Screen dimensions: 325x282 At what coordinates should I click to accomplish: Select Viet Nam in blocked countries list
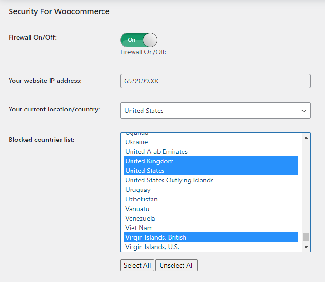[x=139, y=228]
